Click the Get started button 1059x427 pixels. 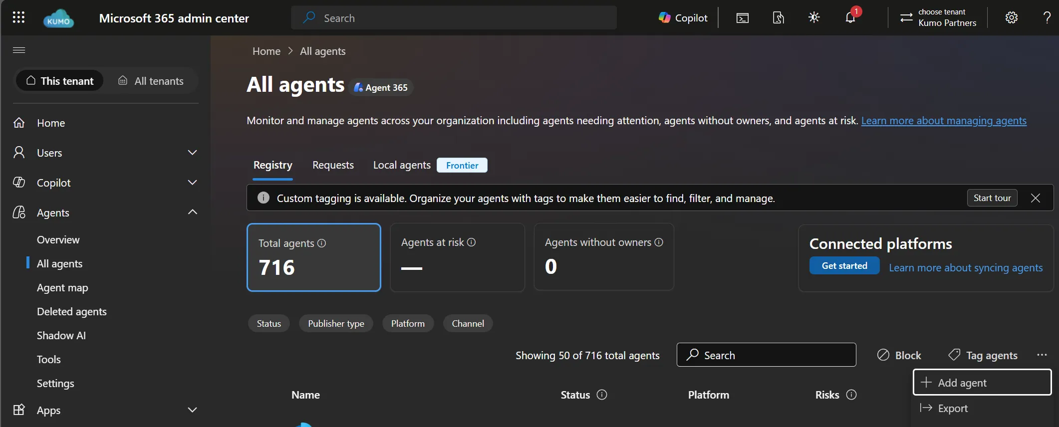point(844,266)
